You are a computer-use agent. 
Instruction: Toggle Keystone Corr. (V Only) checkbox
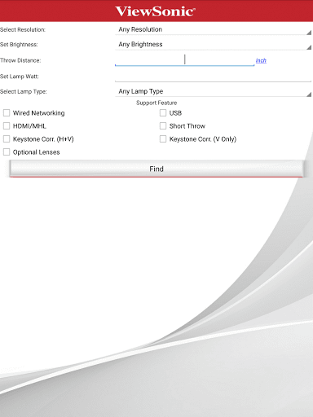click(163, 139)
